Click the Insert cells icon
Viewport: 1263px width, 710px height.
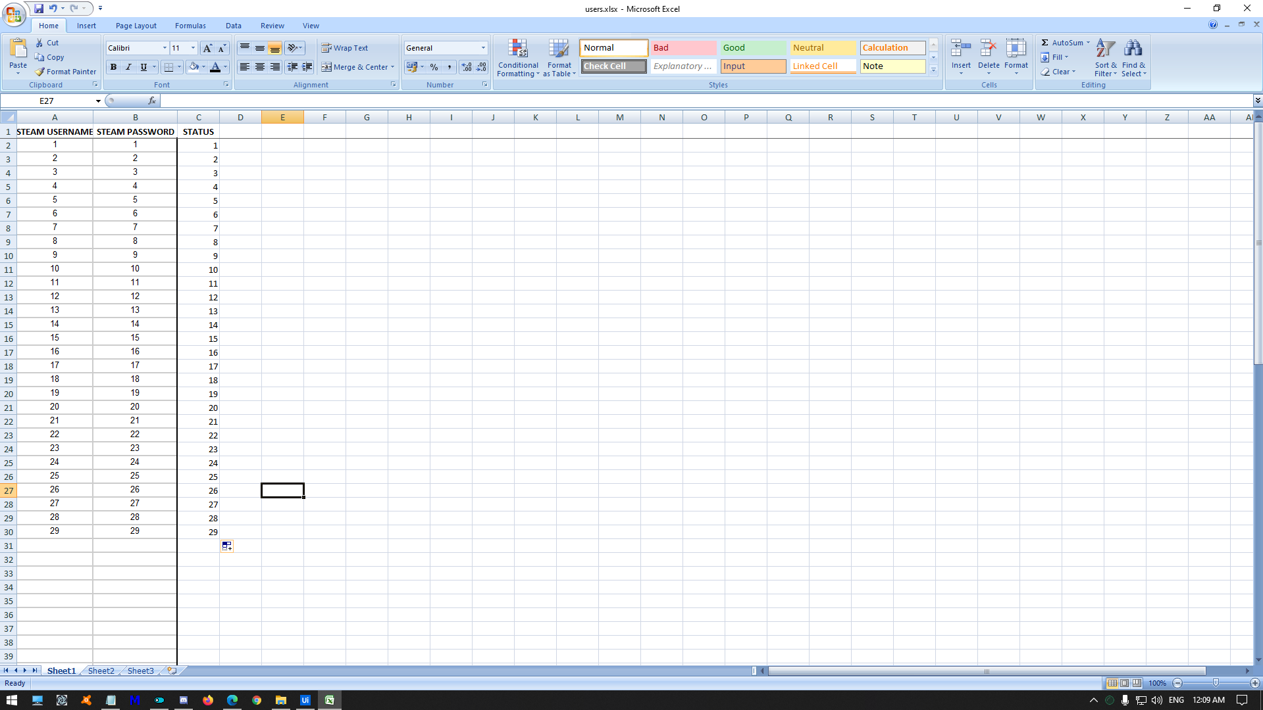[x=961, y=49]
